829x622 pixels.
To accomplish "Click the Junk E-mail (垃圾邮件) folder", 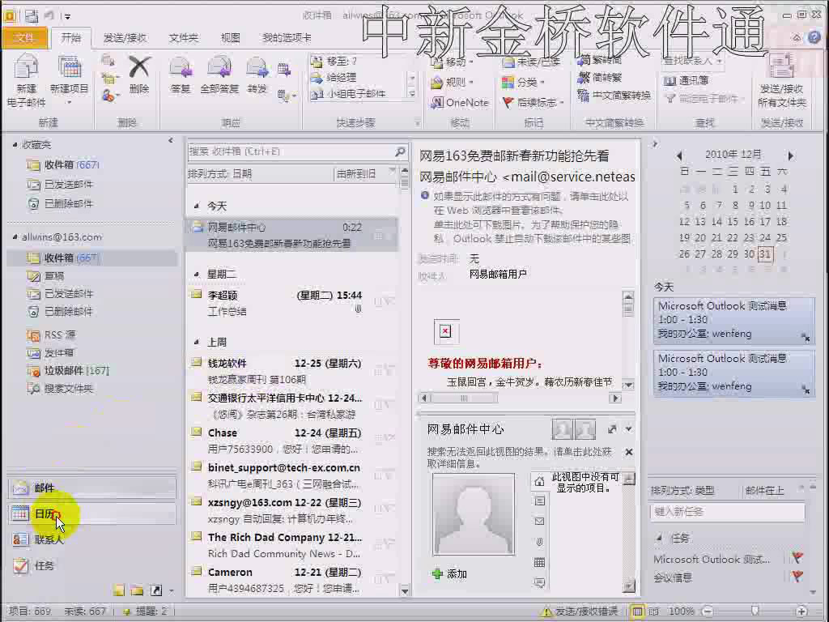I will coord(69,371).
